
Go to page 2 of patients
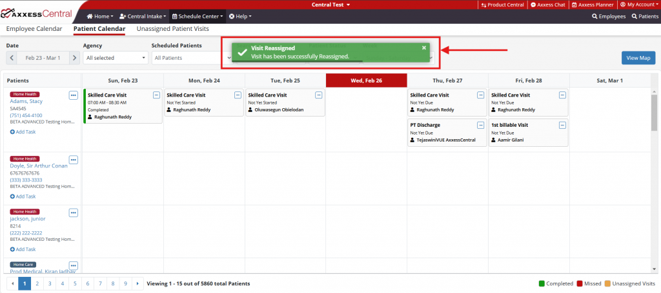click(37, 283)
